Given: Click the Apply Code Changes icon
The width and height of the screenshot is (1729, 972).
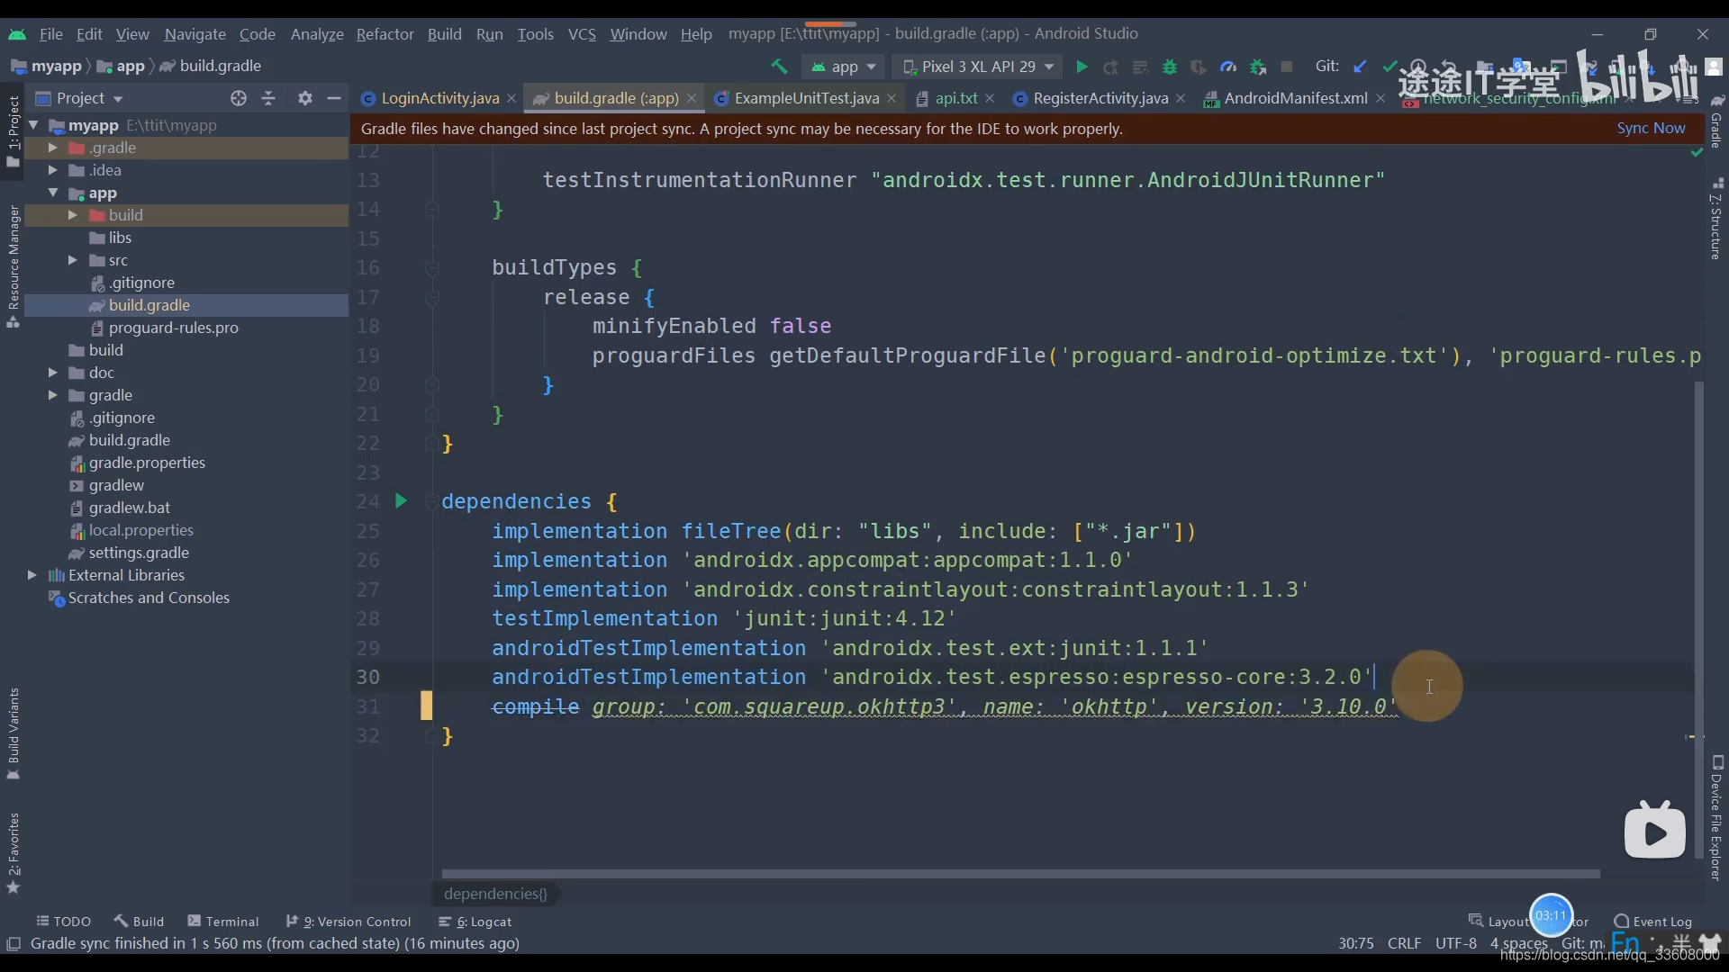Looking at the screenshot, I should coord(1140,67).
